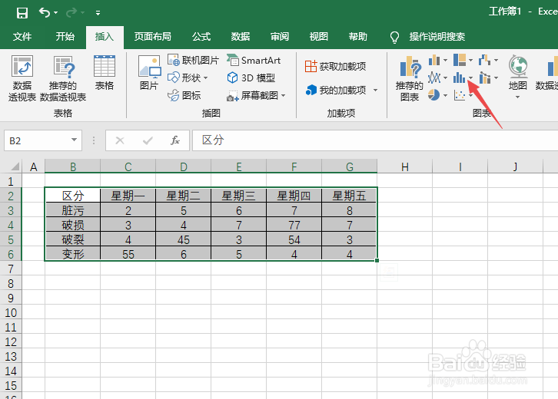Image resolution: width=558 pixels, height=399 pixels.
Task: Click the cell with value 55
Action: 128,254
